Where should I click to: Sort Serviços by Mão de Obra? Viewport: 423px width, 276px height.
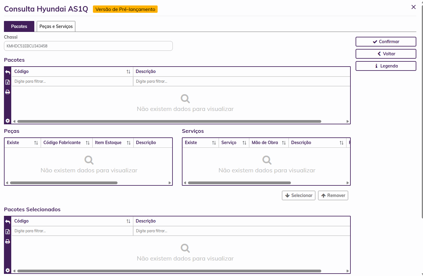tap(284, 143)
